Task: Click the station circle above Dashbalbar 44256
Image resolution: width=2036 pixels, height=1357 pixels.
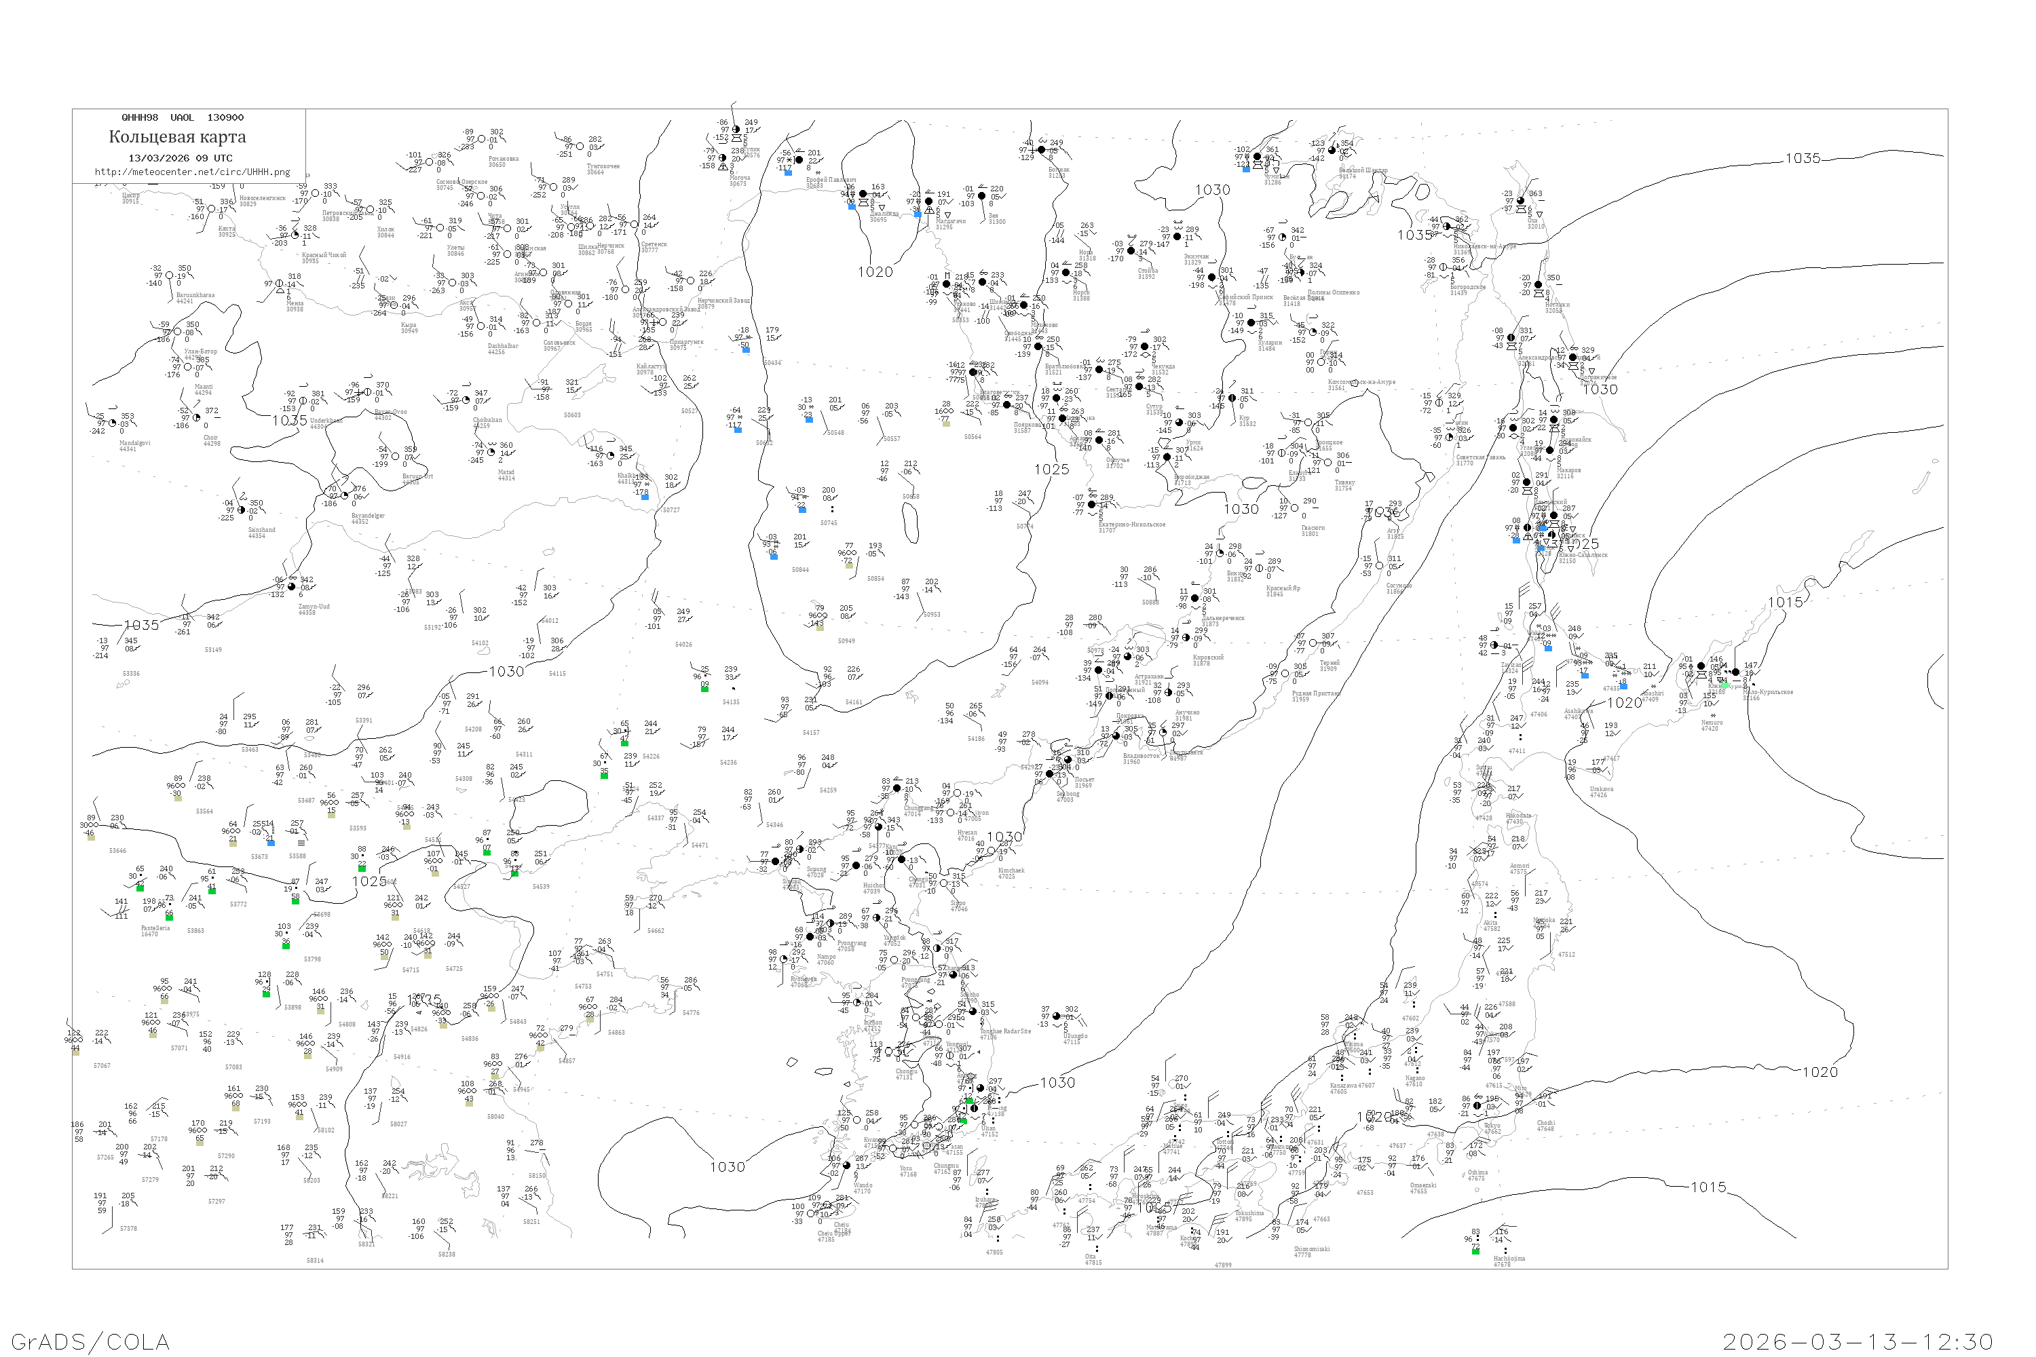Action: click(x=480, y=327)
